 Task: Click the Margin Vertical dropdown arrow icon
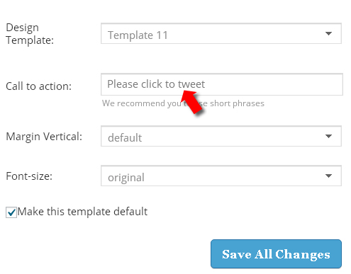[328, 136]
